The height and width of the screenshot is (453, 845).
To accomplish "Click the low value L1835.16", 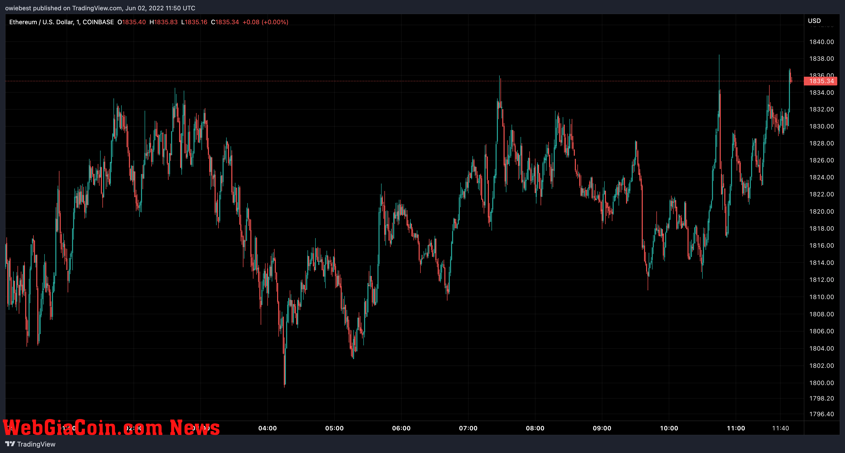I will (x=194, y=22).
